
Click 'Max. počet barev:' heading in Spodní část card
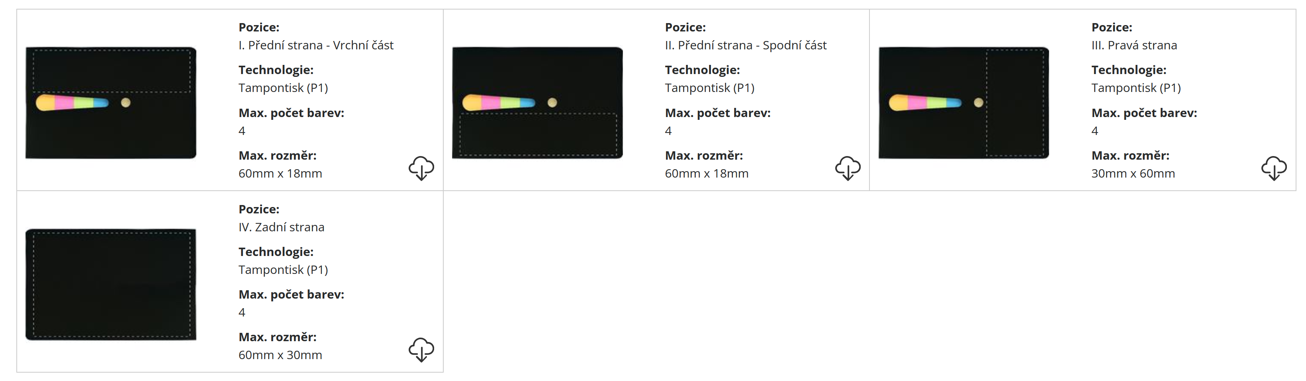pos(717,113)
